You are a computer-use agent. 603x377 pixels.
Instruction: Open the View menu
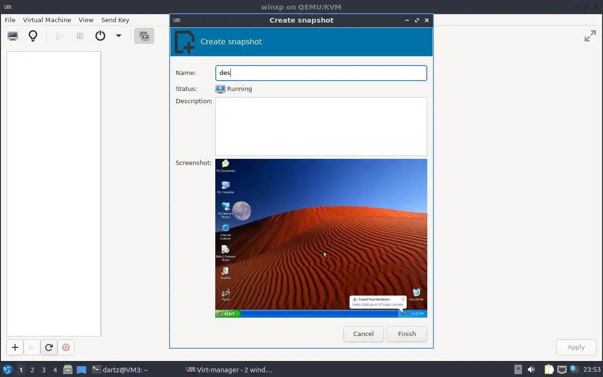pyautogui.click(x=86, y=20)
